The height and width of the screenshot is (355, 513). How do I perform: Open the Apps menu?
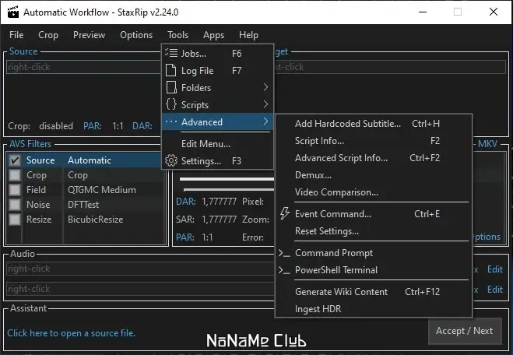pos(213,35)
